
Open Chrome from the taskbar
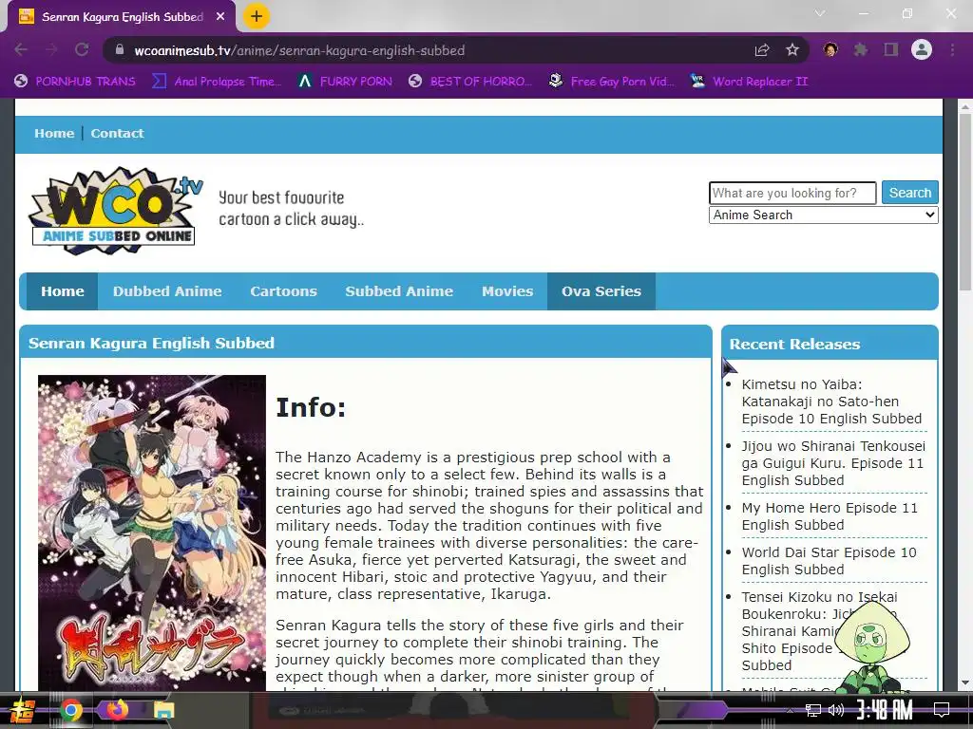(x=70, y=710)
